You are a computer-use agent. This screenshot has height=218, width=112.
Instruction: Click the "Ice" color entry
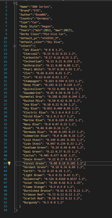coord(45,77)
